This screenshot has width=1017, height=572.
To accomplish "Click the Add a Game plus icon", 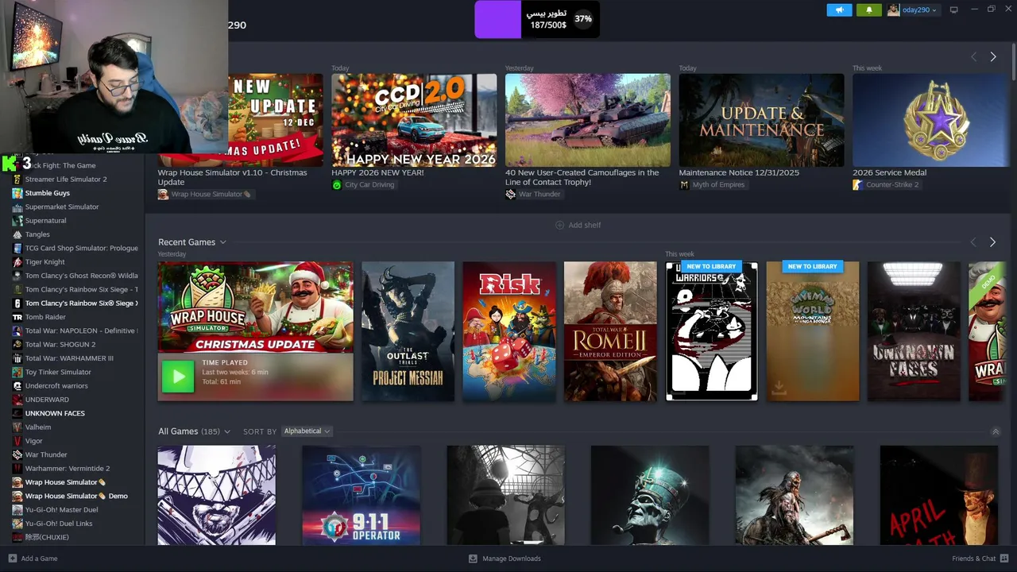I will point(13,558).
